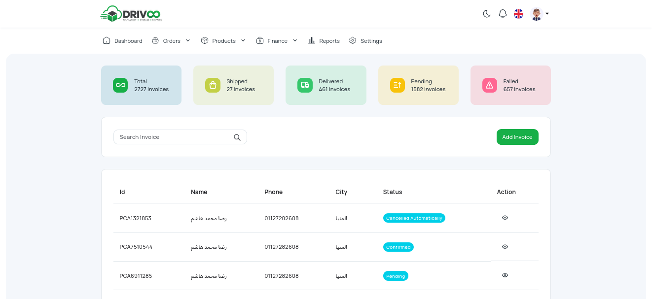Screen dimensions: 652x299
Task: Expand Finance dropdown chevron
Action: click(295, 40)
